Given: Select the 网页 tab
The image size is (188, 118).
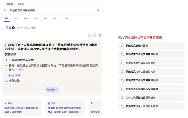Looking at the screenshot, I should click(7, 18).
